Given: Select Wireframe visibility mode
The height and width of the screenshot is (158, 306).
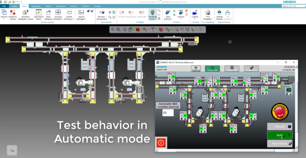Looking at the screenshot, I should (x=142, y=14).
